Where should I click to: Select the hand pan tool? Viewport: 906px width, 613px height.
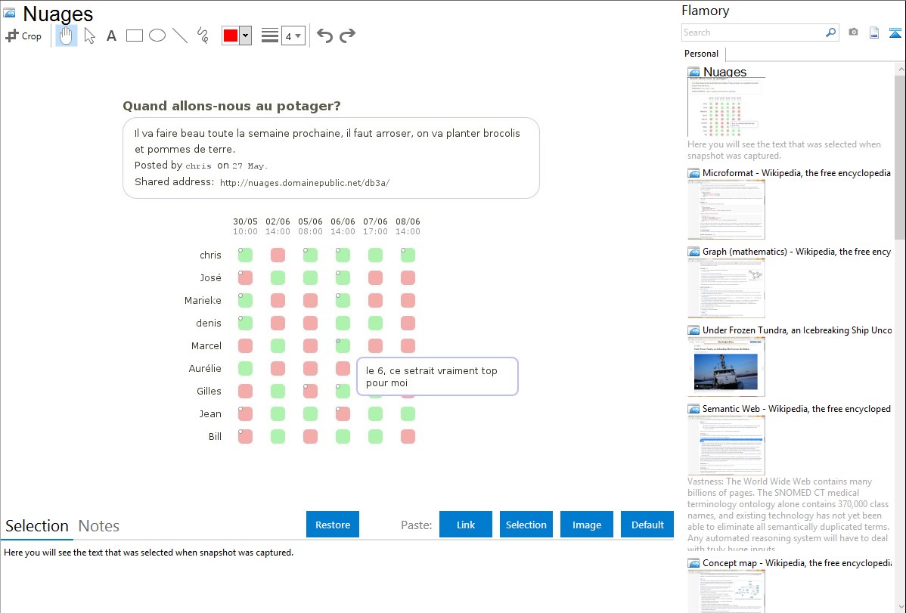(x=67, y=36)
